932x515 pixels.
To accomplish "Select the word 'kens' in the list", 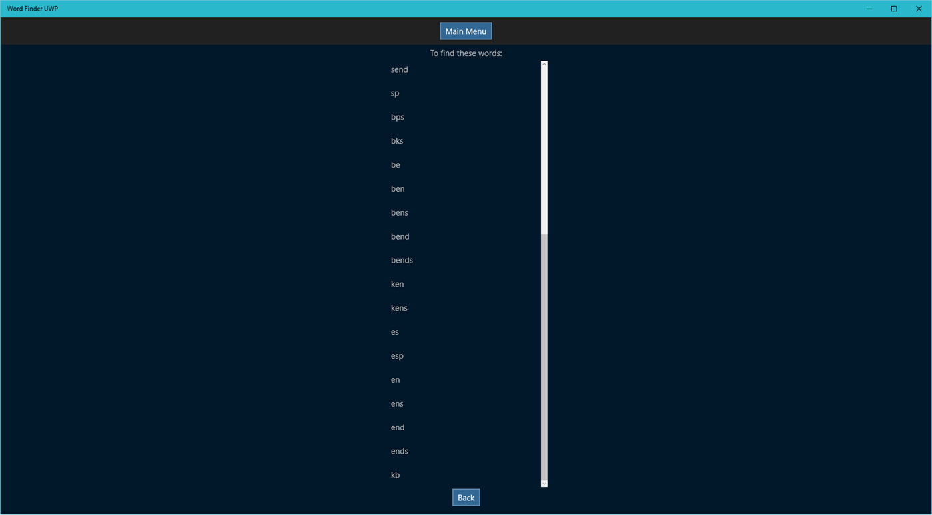I will 398,307.
